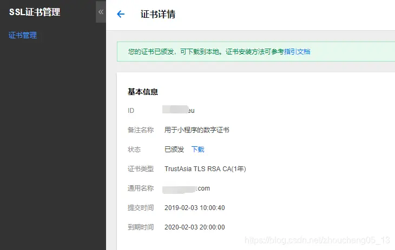Click the SSL证书管理 sidebar title
Image resolution: width=395 pixels, height=250 pixels.
[x=35, y=12]
